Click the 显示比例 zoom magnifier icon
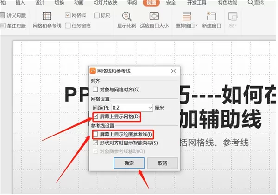 tap(127, 16)
